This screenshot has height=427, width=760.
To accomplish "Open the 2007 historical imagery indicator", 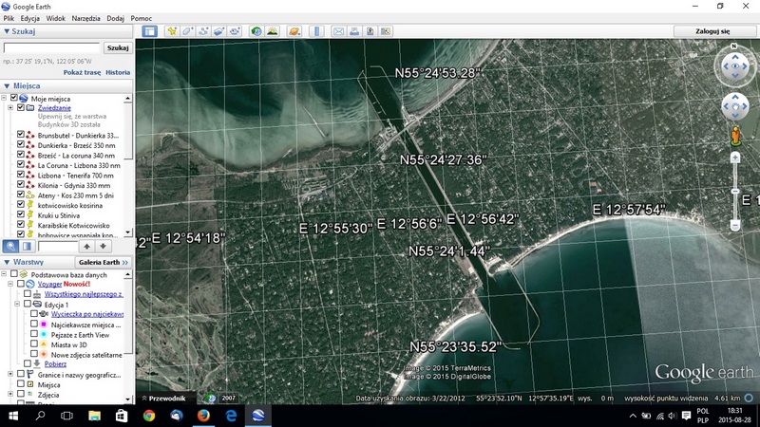I will tap(228, 399).
